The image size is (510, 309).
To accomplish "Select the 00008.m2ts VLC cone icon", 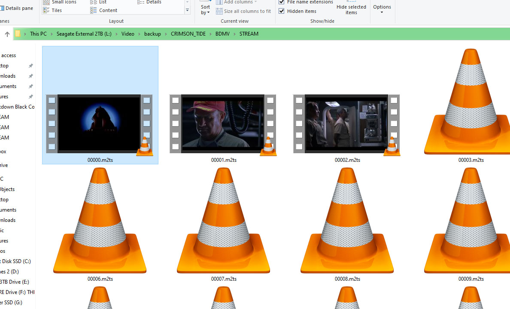I will tap(347, 221).
